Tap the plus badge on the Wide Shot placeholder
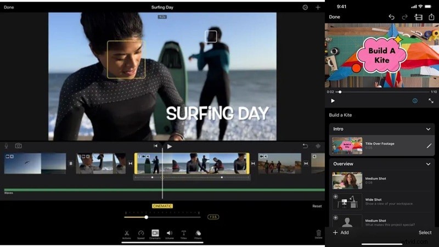Screen dimensions: 439x247 pyautogui.click(x=335, y=197)
